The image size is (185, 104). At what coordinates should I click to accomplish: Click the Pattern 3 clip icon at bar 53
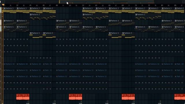[70, 21]
